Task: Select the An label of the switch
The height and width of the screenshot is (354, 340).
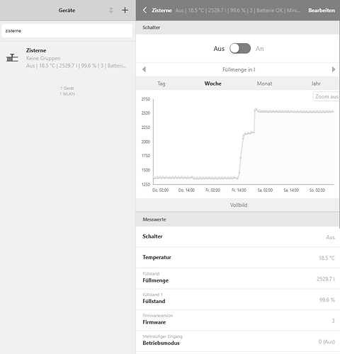Action: tap(259, 49)
